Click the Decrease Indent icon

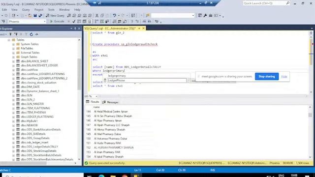(x=144, y=22)
